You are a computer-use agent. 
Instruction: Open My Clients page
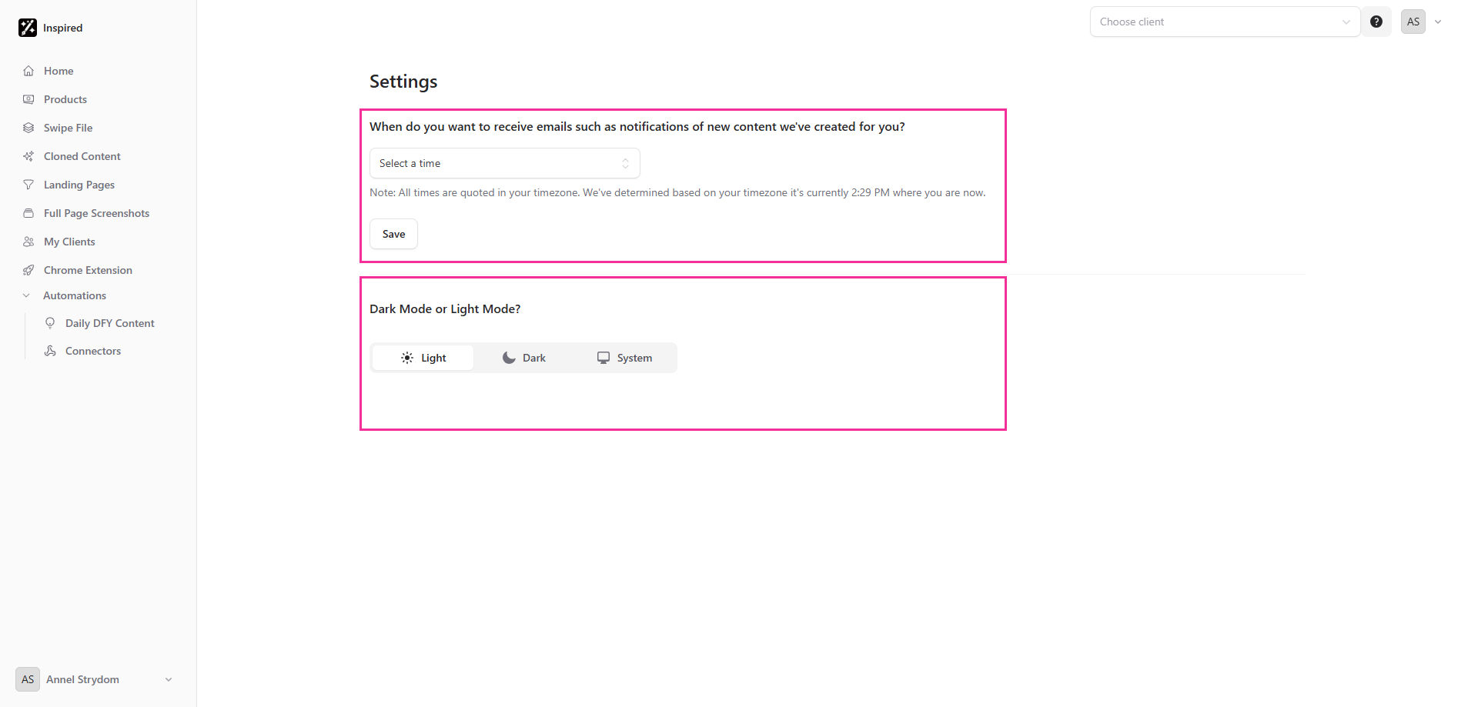(69, 242)
